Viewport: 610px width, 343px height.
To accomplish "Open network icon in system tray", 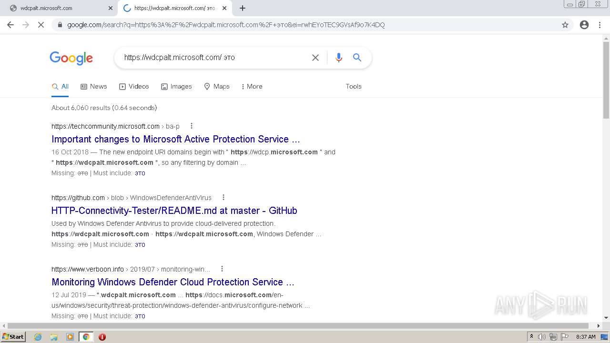I will pos(553,337).
